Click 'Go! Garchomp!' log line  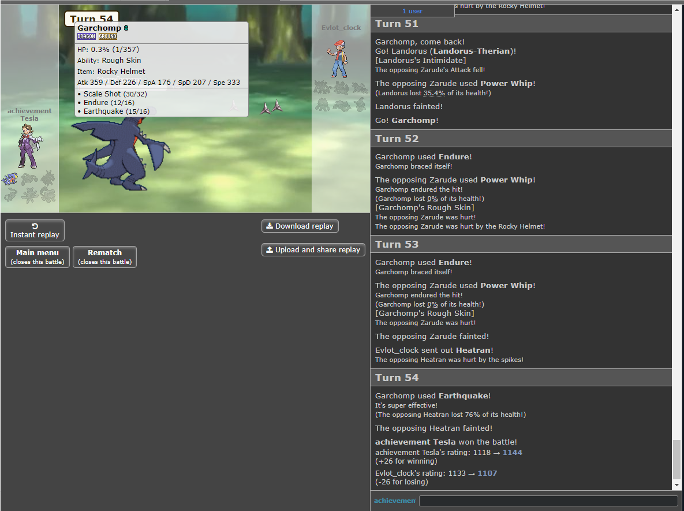[406, 121]
